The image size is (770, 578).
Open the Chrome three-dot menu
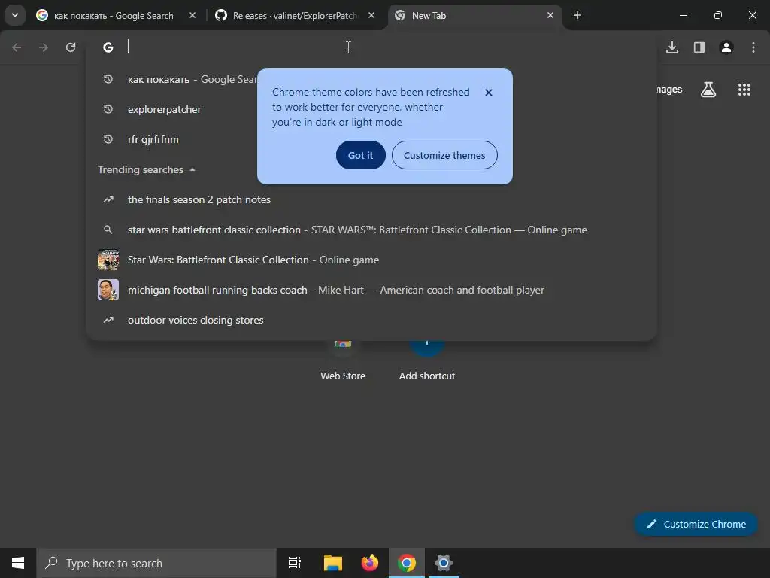pyautogui.click(x=753, y=47)
